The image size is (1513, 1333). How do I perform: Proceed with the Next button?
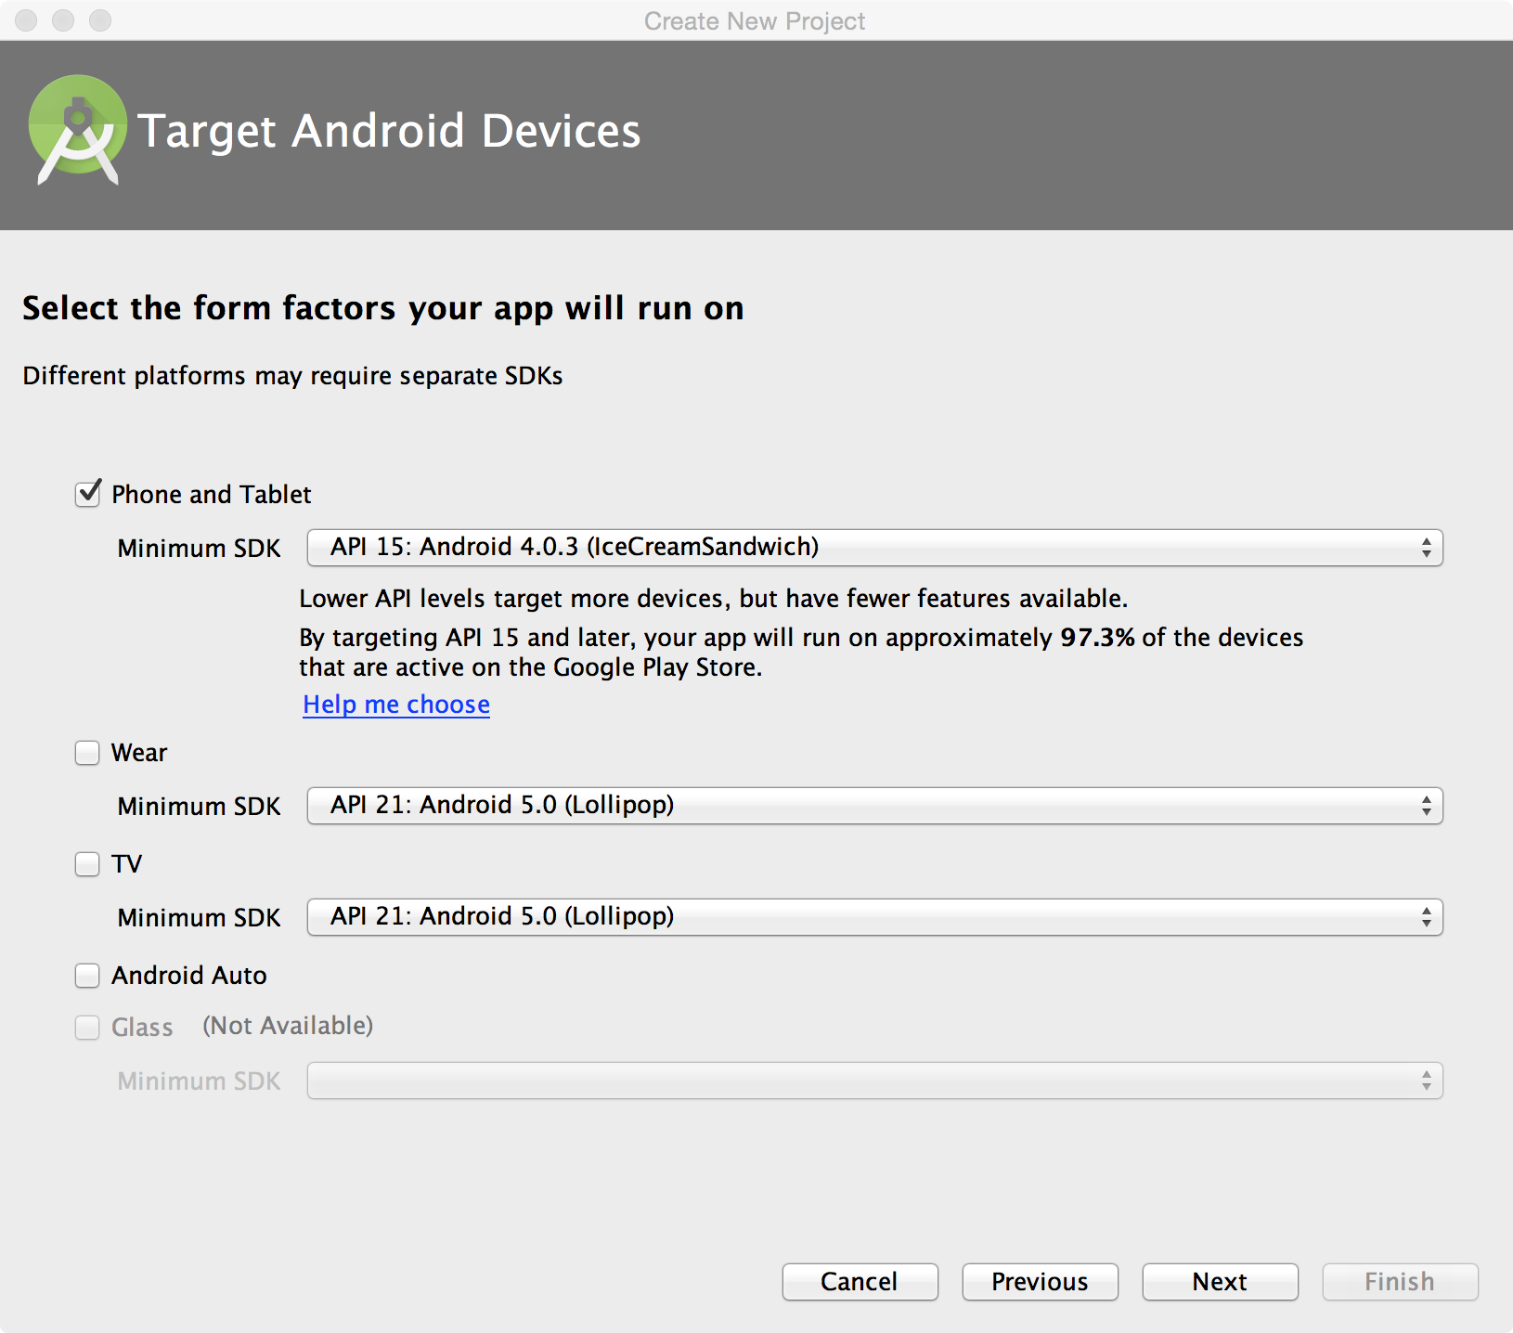[x=1220, y=1282]
